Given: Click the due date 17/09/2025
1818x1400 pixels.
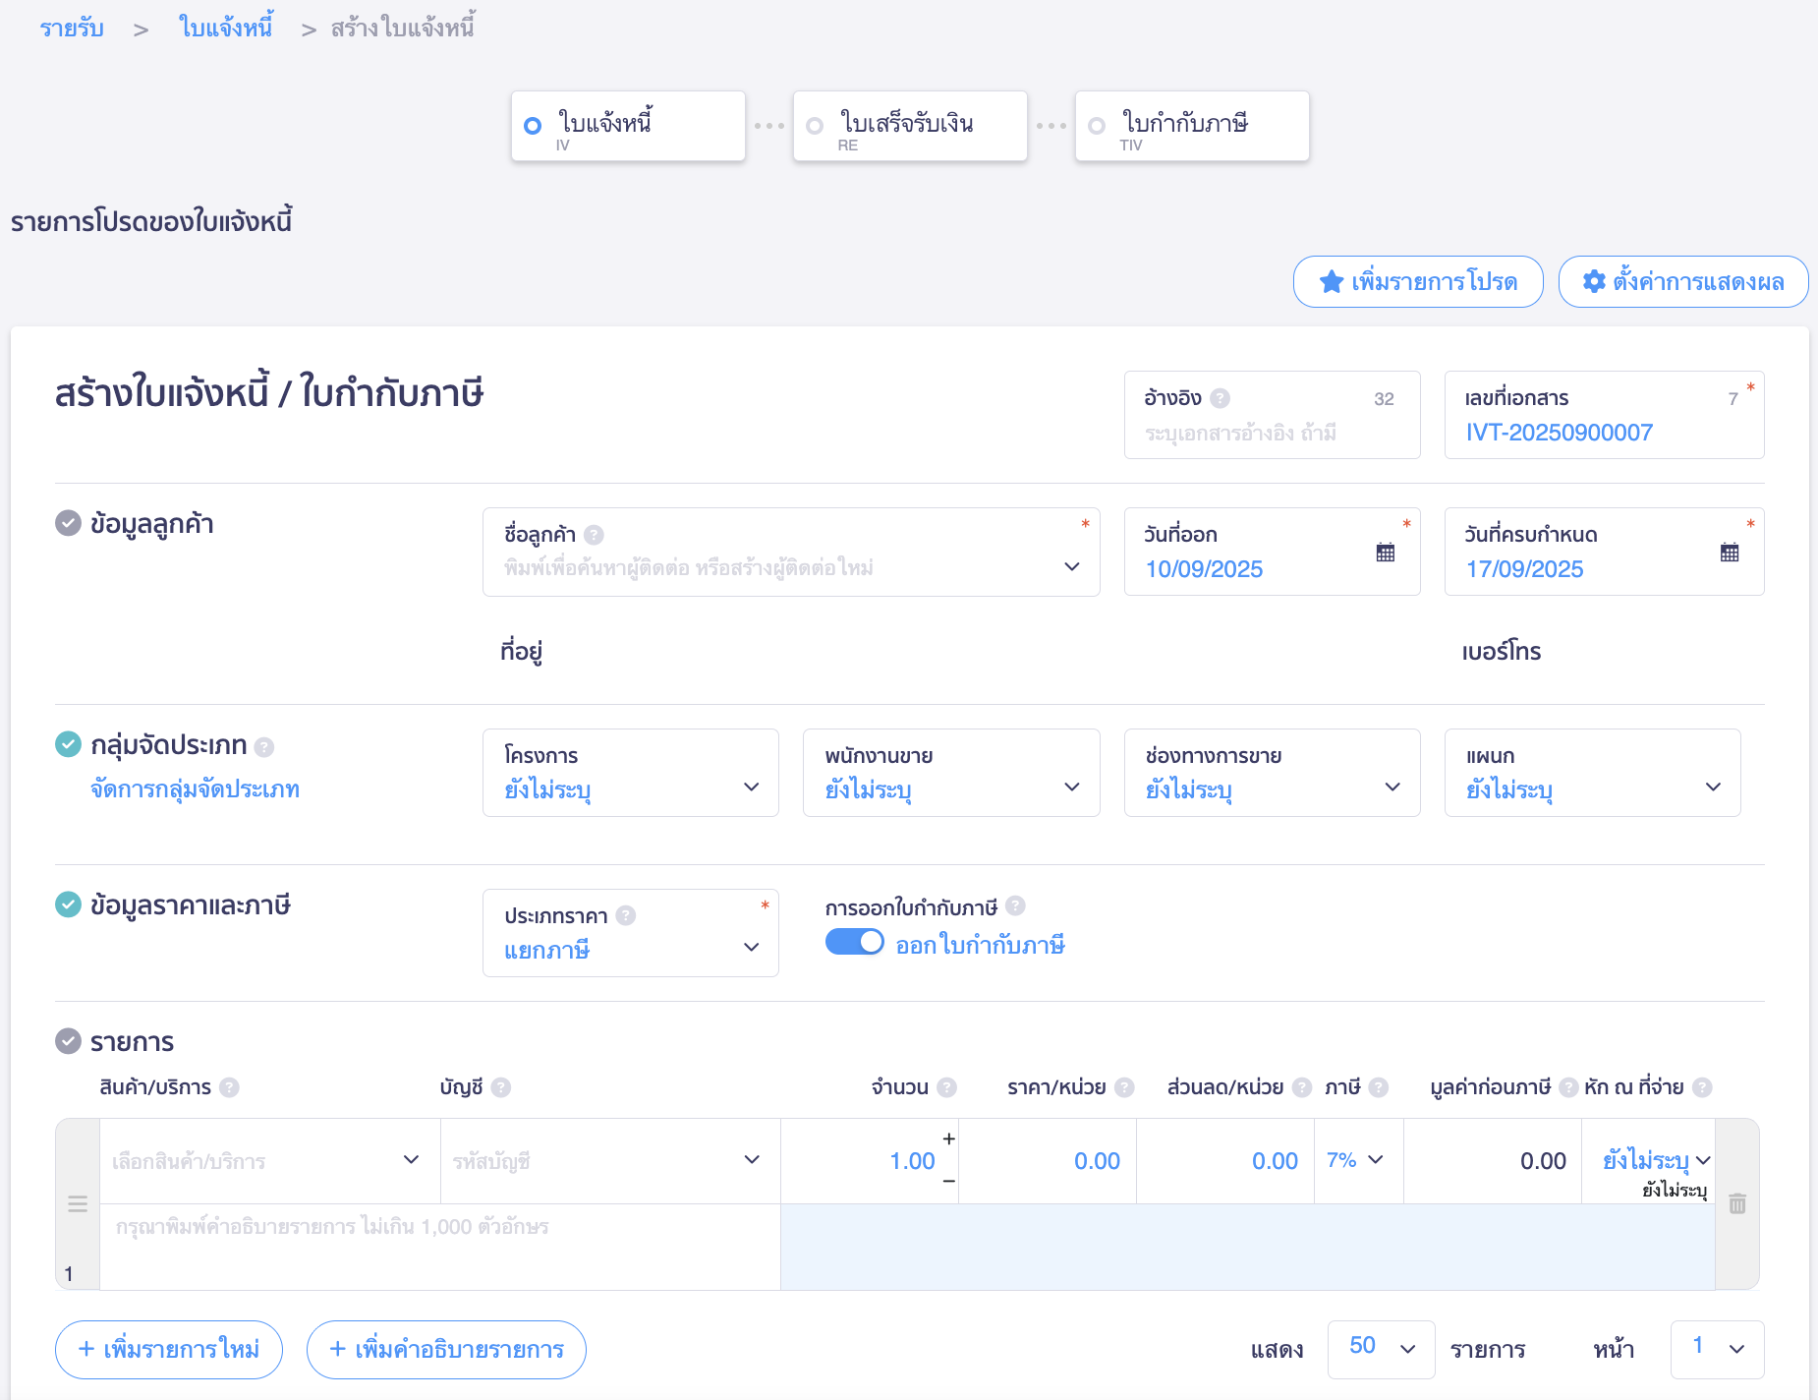Looking at the screenshot, I should 1524,569.
